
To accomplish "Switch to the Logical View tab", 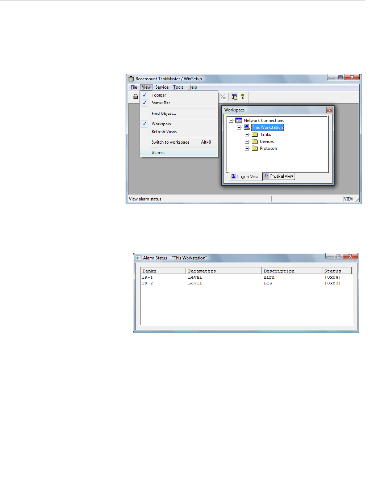I will coord(245,177).
